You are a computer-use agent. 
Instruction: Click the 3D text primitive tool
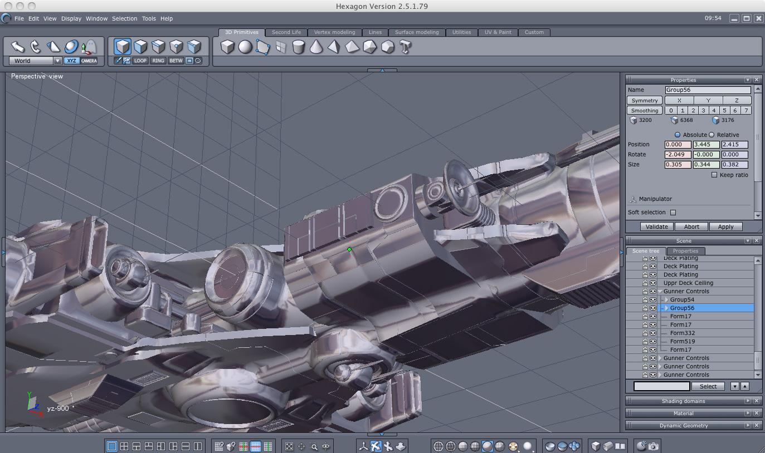(x=406, y=47)
